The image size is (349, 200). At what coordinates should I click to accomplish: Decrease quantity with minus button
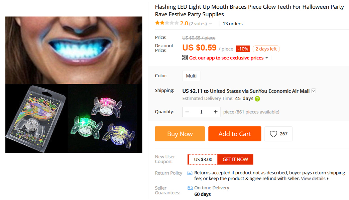[x=187, y=112]
